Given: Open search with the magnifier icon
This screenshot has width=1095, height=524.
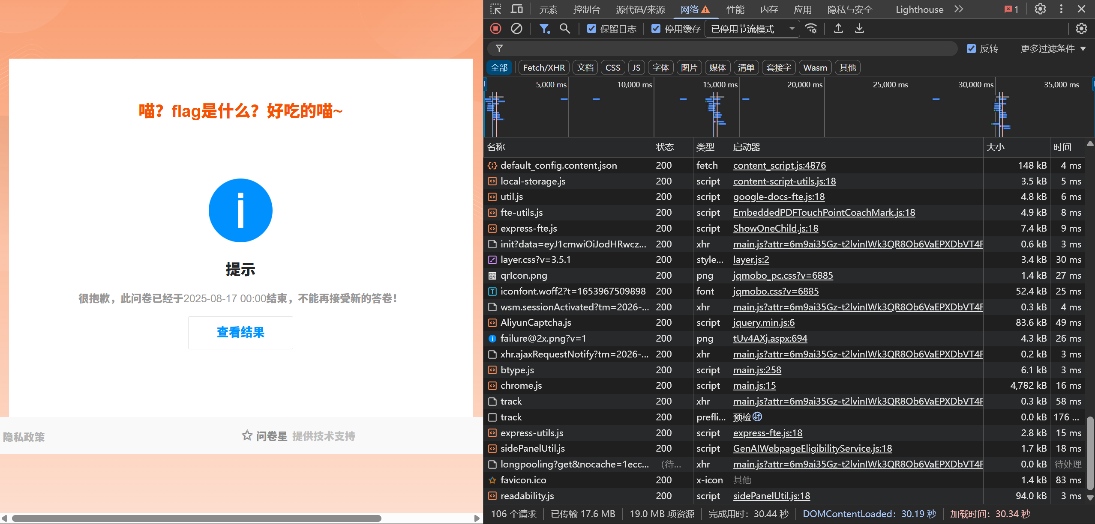Looking at the screenshot, I should [x=565, y=29].
